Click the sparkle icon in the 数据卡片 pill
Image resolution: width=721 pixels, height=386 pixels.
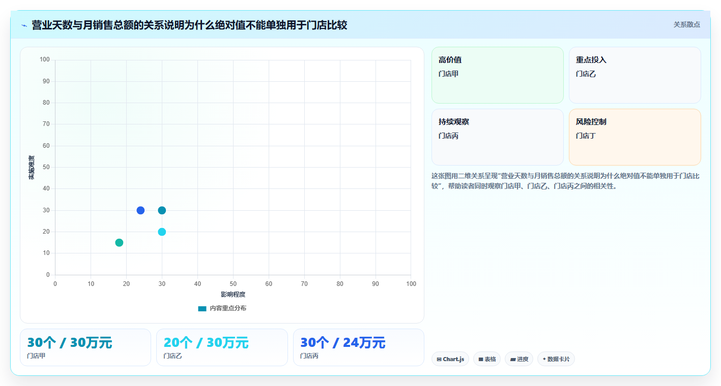tap(544, 359)
